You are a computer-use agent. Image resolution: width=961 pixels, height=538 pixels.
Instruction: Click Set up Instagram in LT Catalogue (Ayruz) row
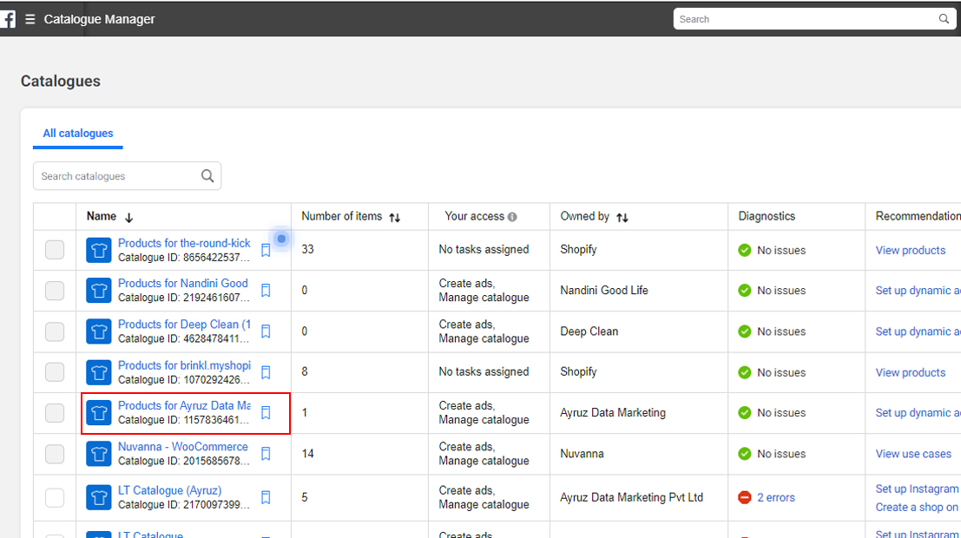(917, 489)
